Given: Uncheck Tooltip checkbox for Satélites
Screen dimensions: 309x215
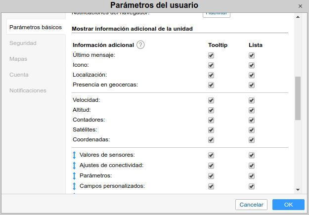Looking at the screenshot, I should tap(211, 130).
